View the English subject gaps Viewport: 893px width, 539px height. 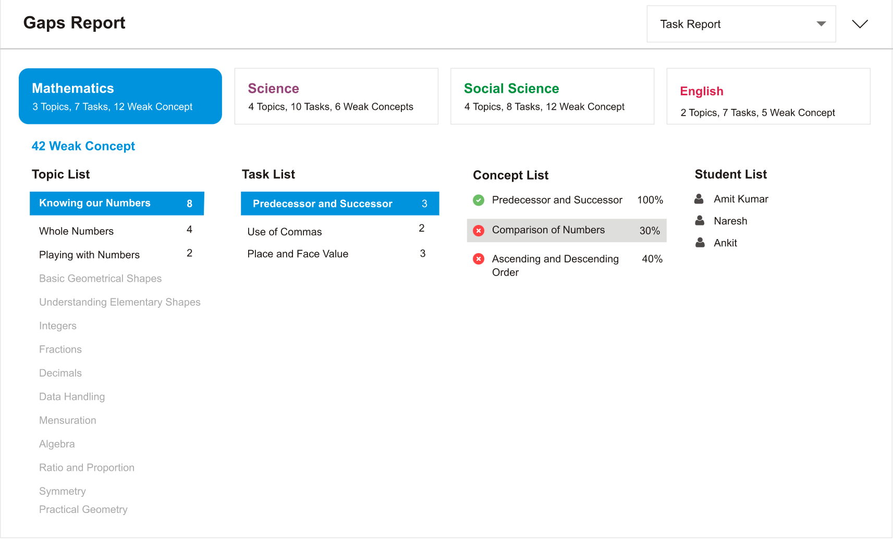click(767, 96)
